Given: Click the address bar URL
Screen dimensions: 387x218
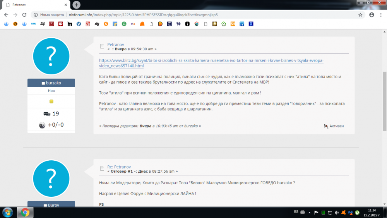Looking at the screenshot, I should [x=143, y=15].
